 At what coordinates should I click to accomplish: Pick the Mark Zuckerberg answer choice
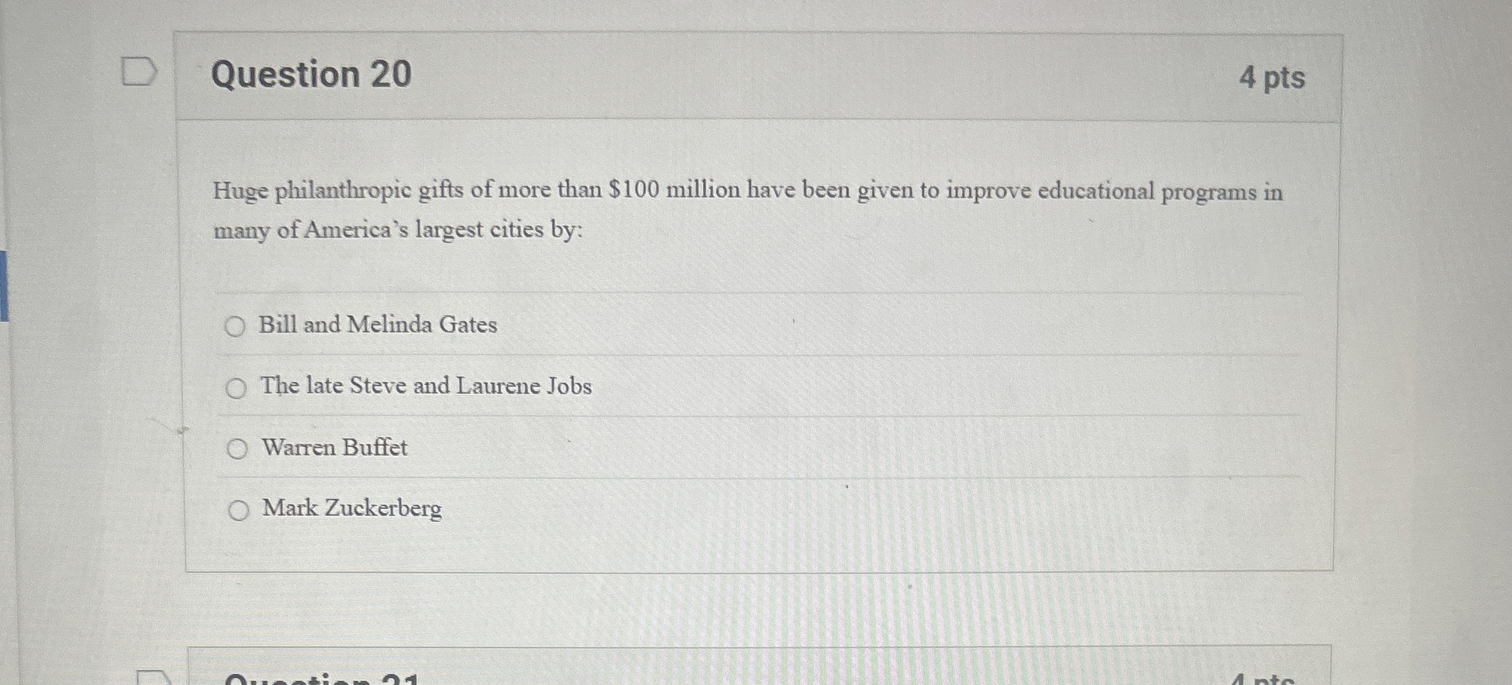pyautogui.click(x=238, y=510)
